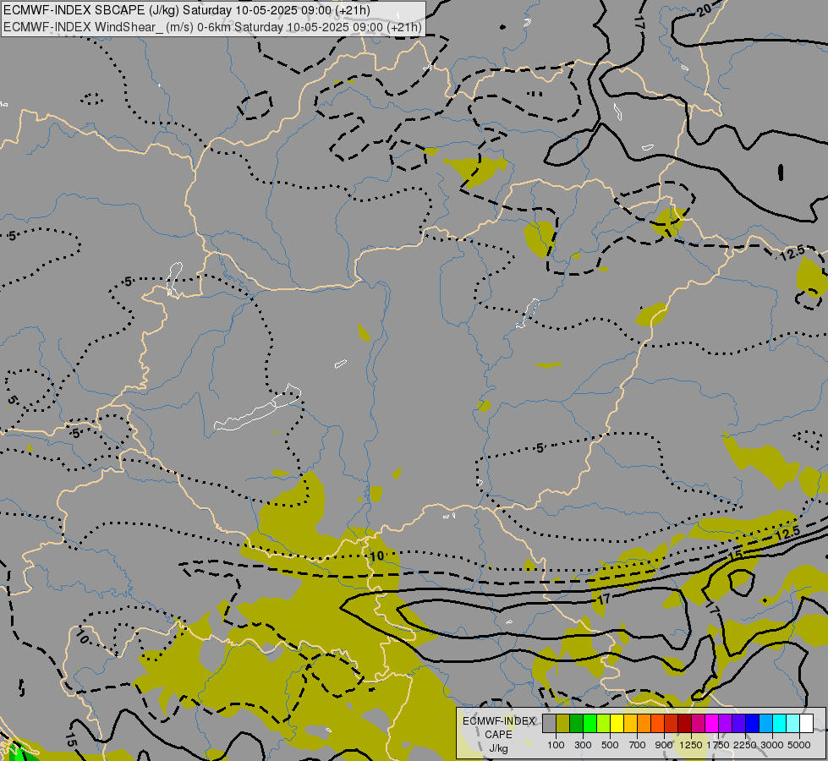Select the violet-indigo legend swatch
This screenshot has height=761, width=828.
click(738, 723)
